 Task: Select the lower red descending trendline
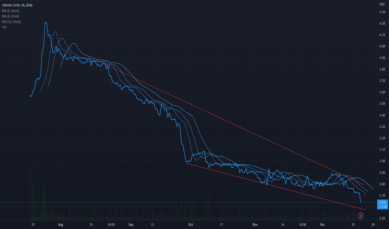click(x=275, y=187)
